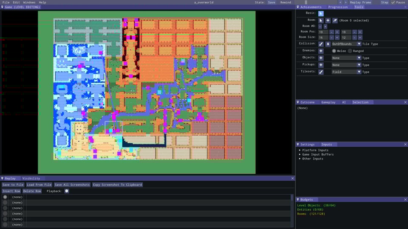
Task: Select the Collision fill bucket tool
Action: click(328, 44)
